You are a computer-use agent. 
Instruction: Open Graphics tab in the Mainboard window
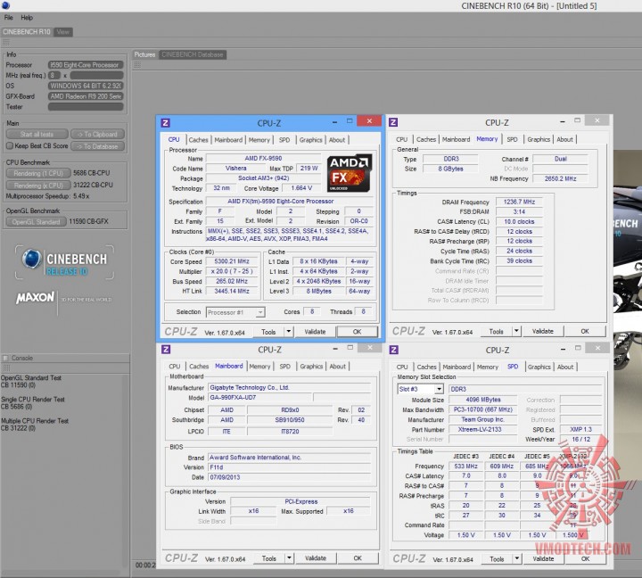(311, 367)
